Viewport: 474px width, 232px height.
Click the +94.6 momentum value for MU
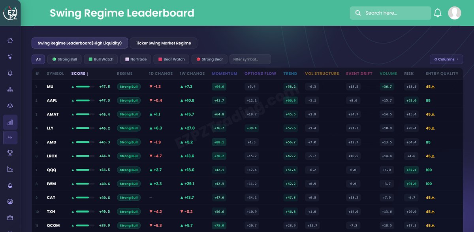tap(219, 87)
